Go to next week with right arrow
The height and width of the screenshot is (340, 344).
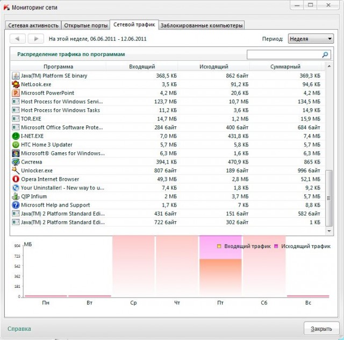click(x=35, y=39)
